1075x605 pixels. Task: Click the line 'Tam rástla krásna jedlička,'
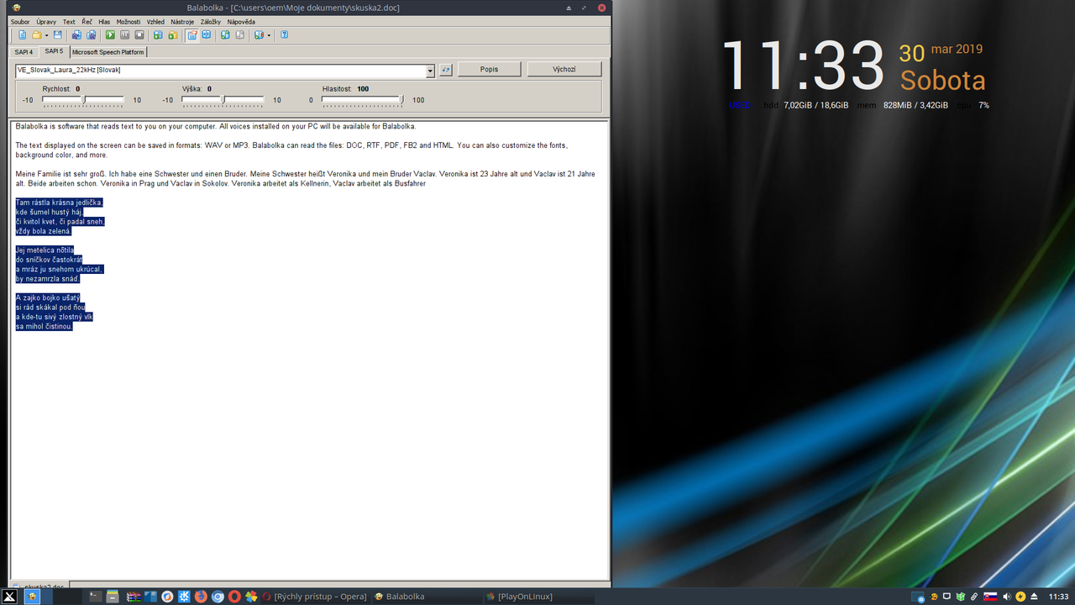pyautogui.click(x=59, y=203)
